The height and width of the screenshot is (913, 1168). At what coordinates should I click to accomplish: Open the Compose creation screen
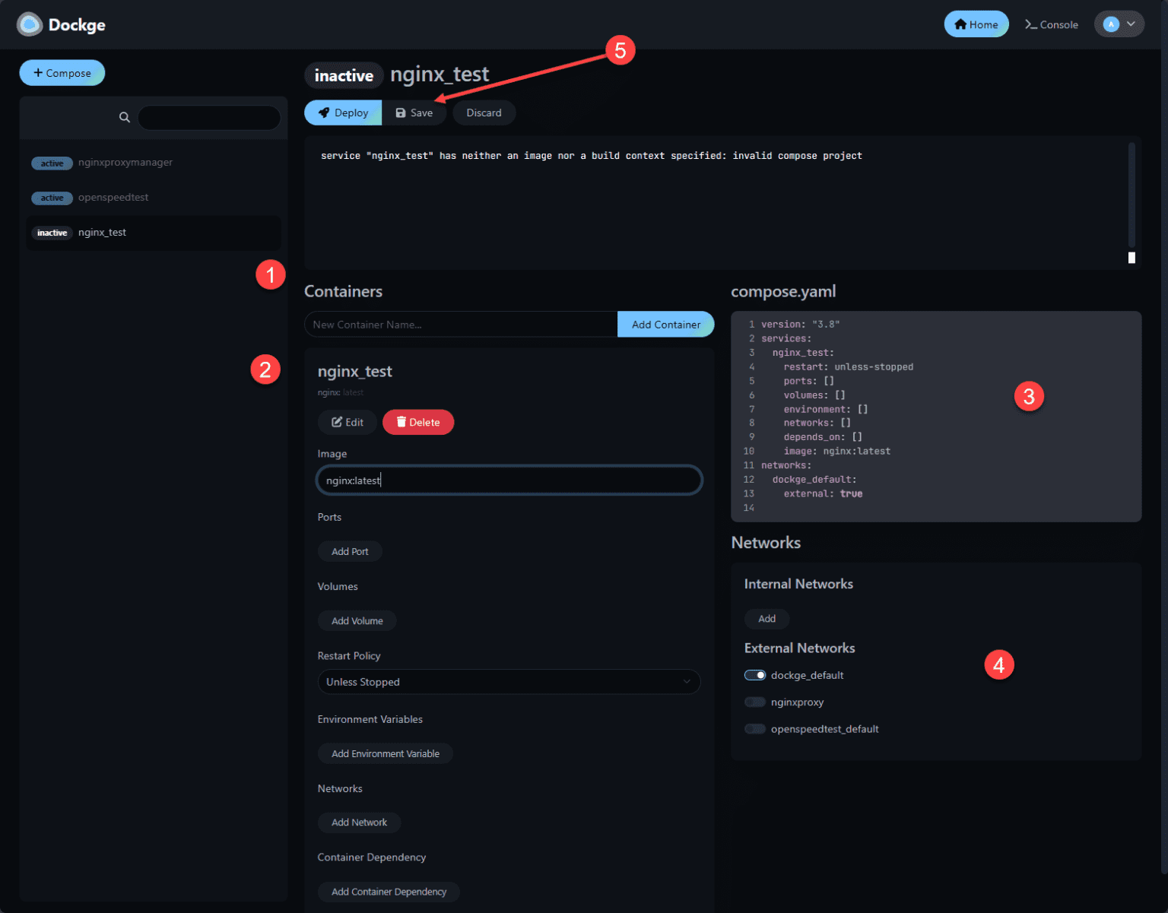62,72
